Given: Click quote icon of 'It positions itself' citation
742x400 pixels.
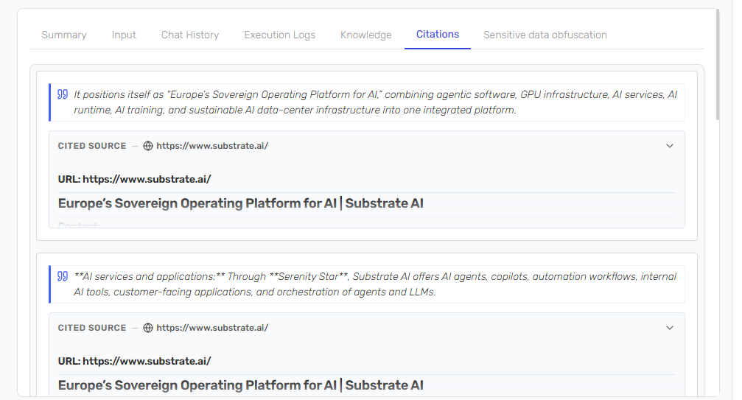Looking at the screenshot, I should click(x=63, y=94).
